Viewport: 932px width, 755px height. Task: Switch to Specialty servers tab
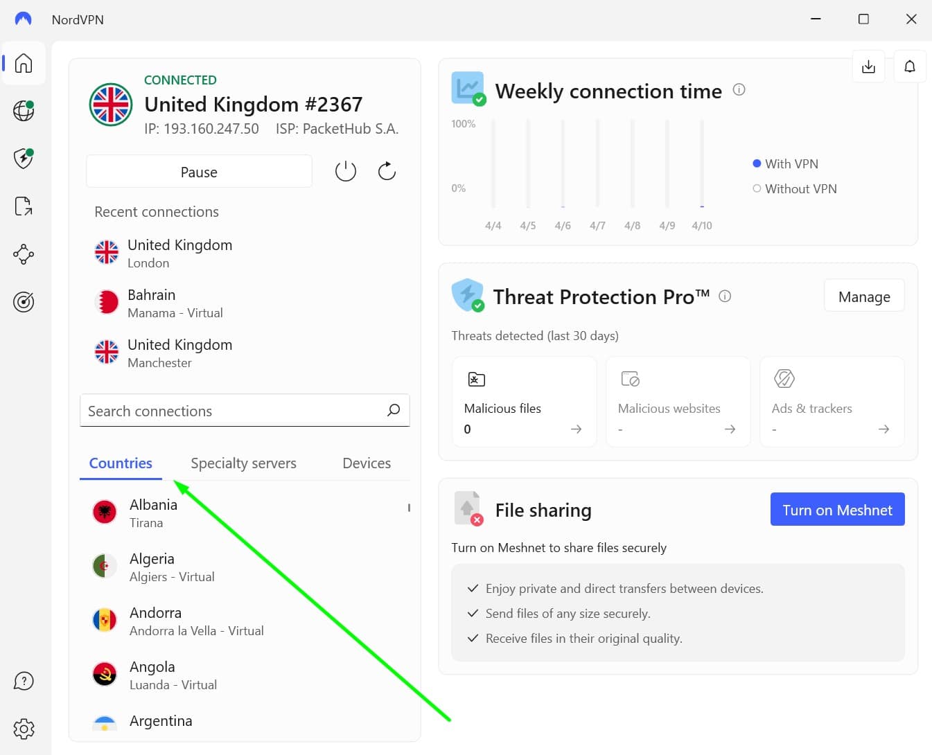[x=243, y=463]
